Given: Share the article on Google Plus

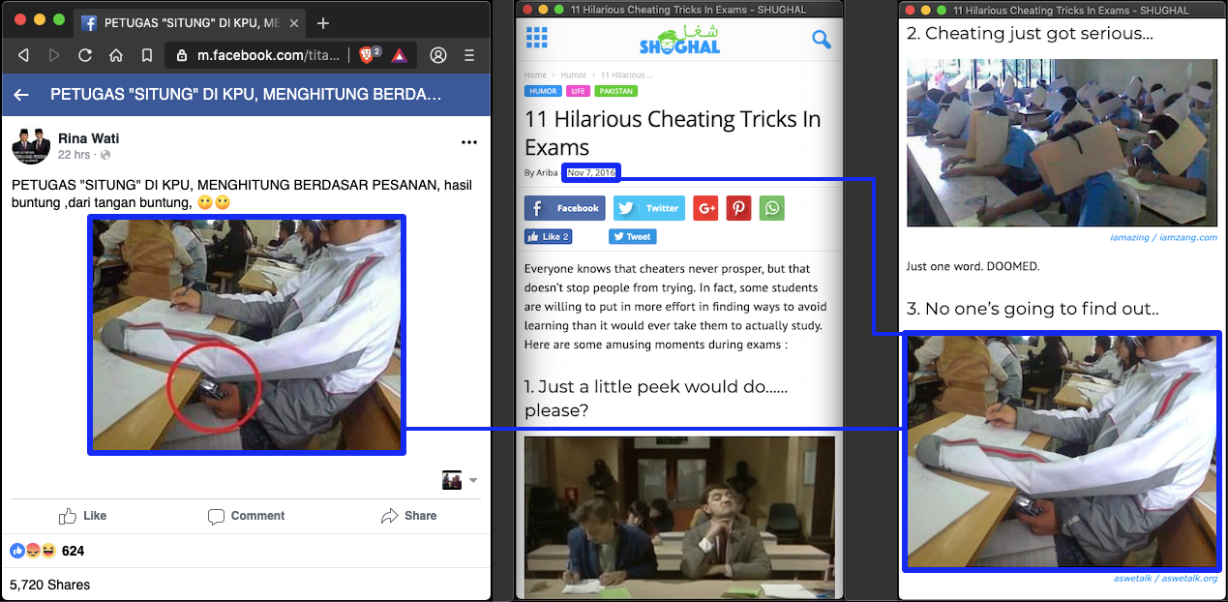Looking at the screenshot, I should point(705,208).
